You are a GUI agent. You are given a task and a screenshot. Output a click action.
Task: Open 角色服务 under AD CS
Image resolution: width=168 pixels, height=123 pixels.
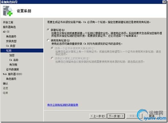pos(11,36)
